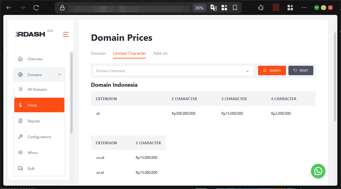Open All Domains via the list icon
The image size is (341, 189).
click(20, 89)
